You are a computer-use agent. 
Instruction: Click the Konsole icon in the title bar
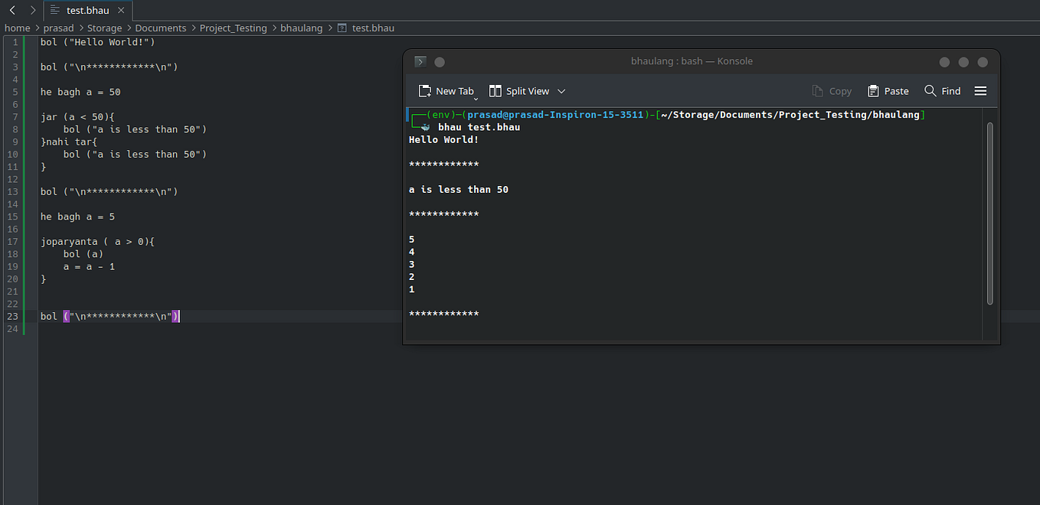click(420, 61)
